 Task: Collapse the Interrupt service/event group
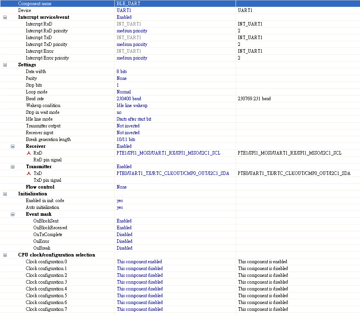coord(5,18)
